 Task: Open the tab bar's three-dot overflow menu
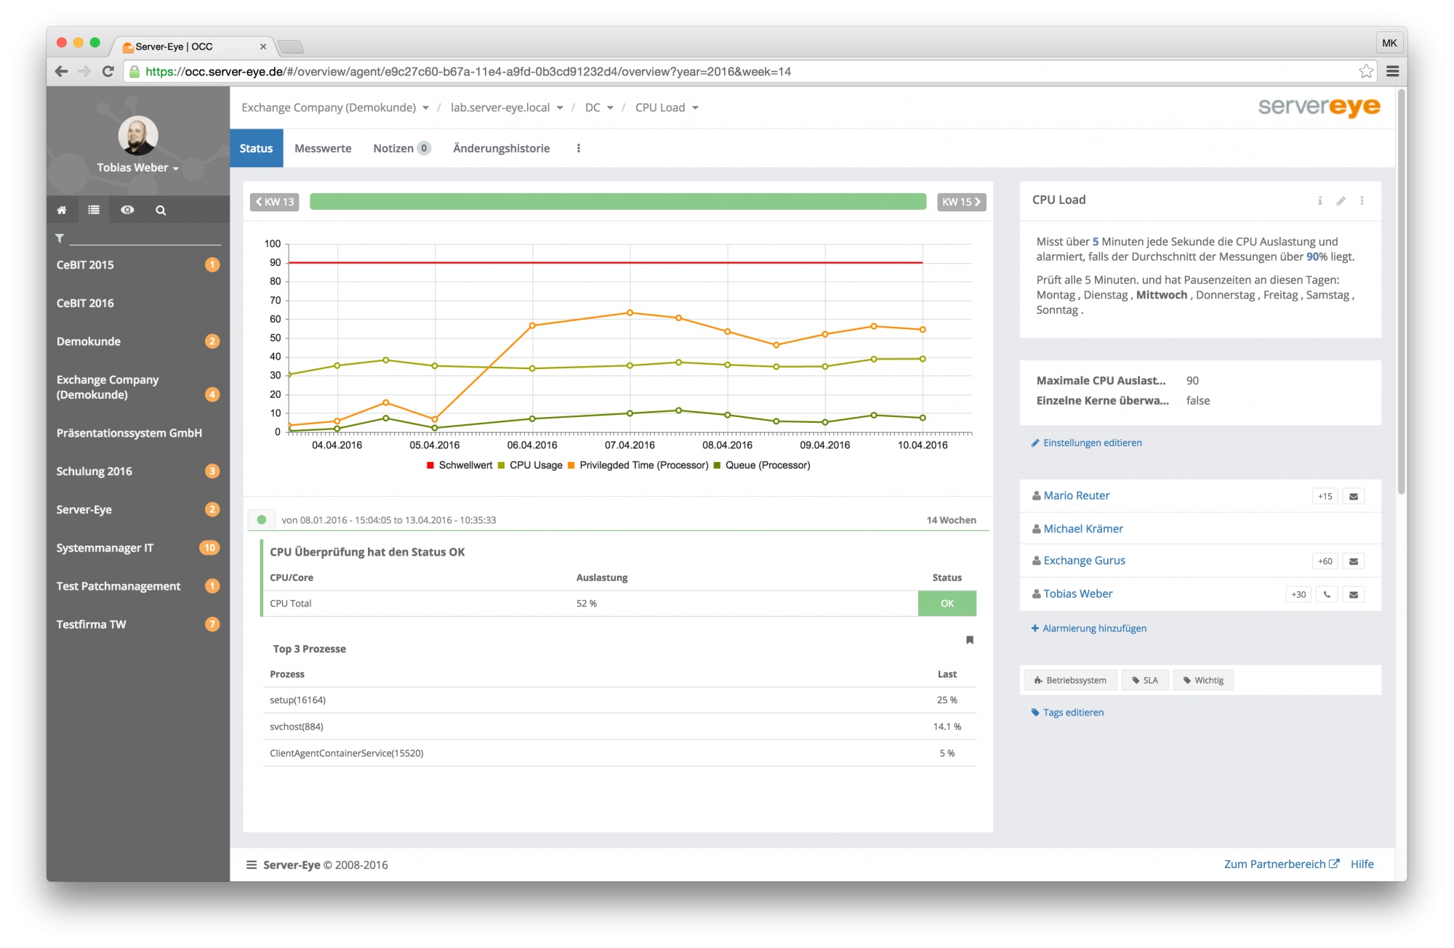579,148
